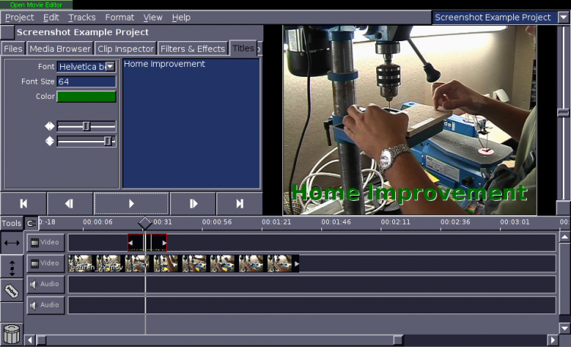Screen dimensions: 571x347
Task: Open the Font dropdown
Action: coord(87,67)
